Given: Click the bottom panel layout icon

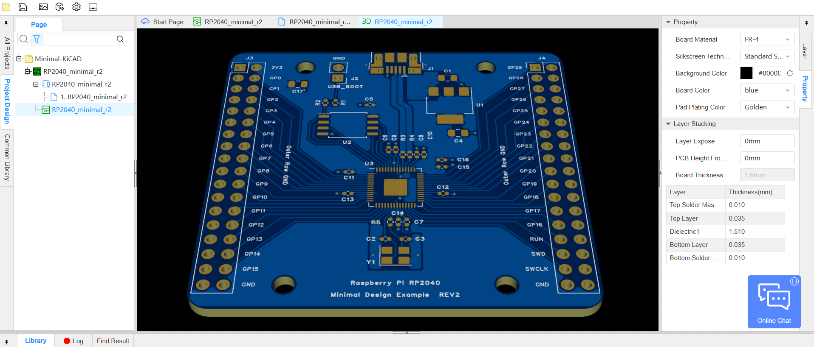Looking at the screenshot, I should (93, 7).
